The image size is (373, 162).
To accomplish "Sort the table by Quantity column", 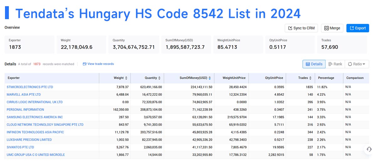I will coord(159,78).
